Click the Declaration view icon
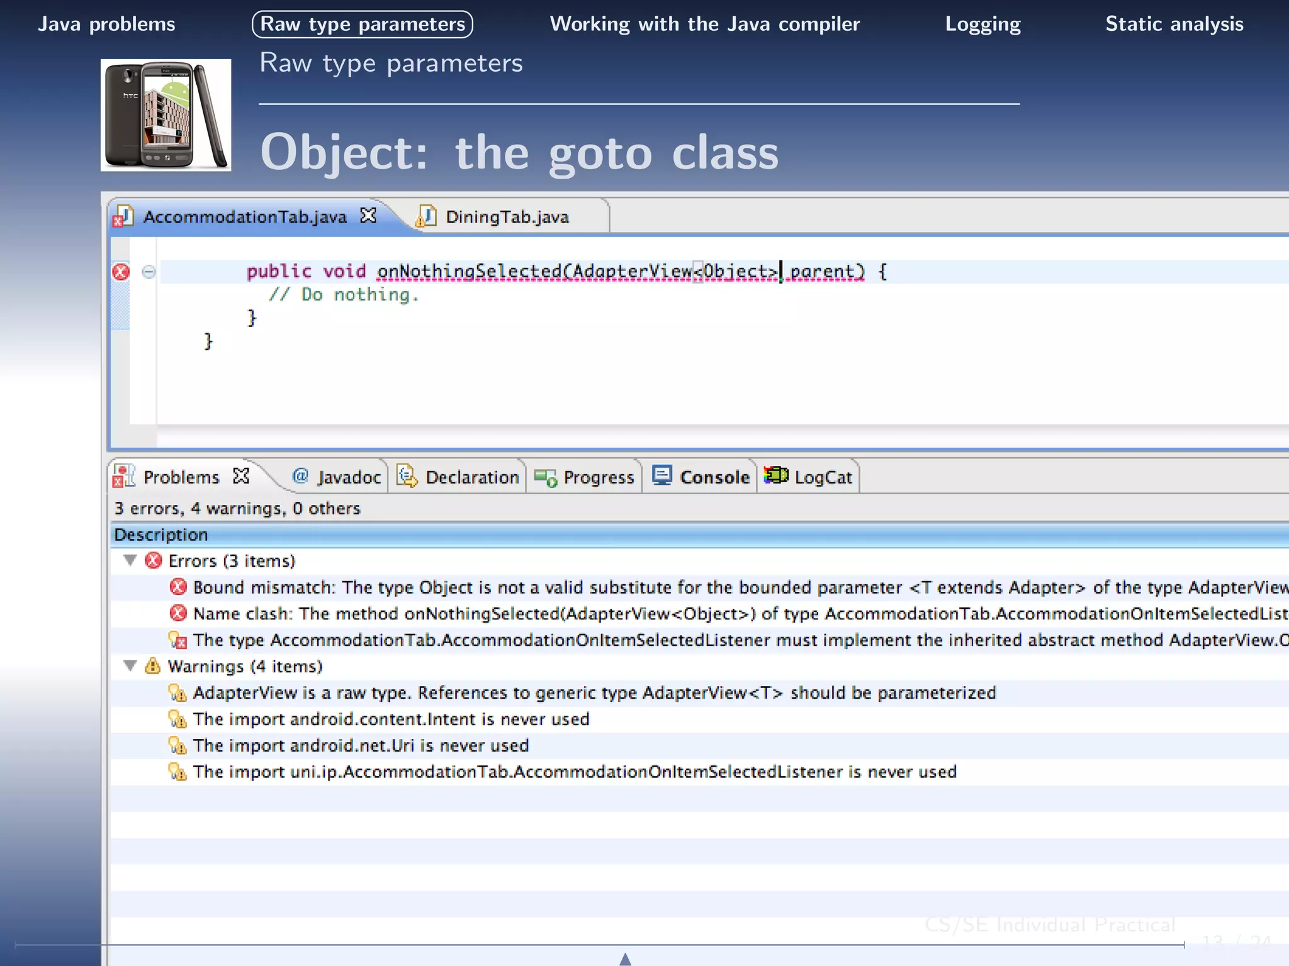 tap(407, 477)
